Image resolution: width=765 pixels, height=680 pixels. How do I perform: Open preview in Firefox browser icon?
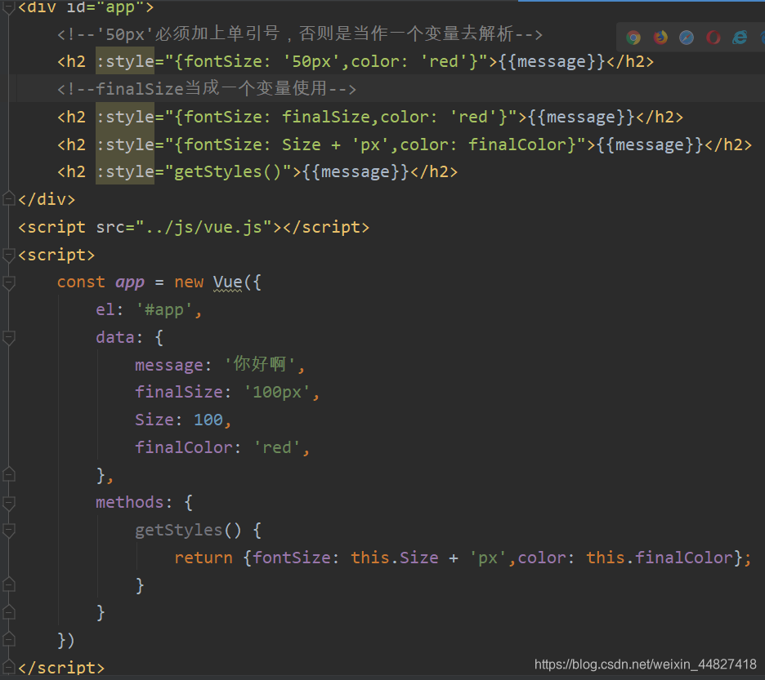click(660, 38)
